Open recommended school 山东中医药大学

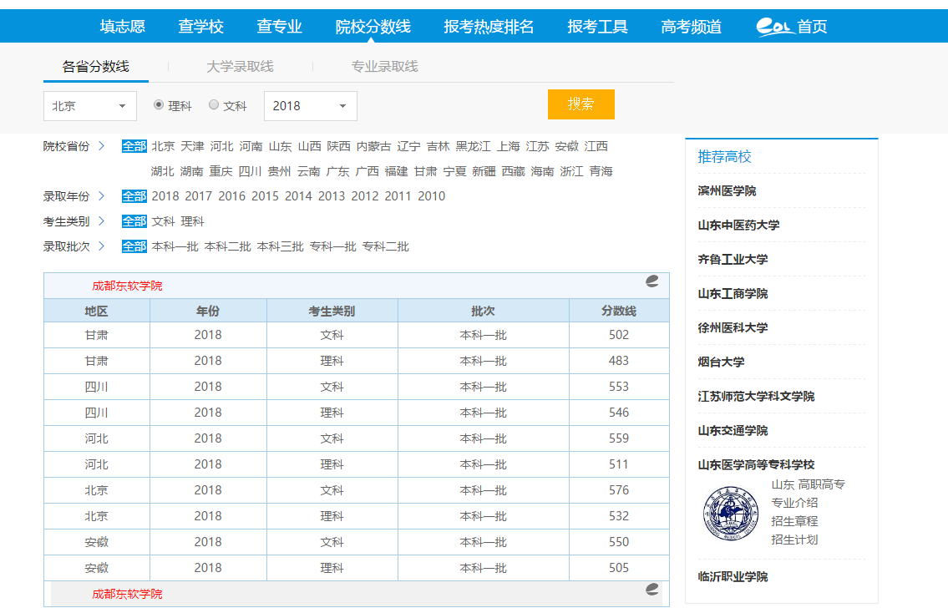coord(738,225)
